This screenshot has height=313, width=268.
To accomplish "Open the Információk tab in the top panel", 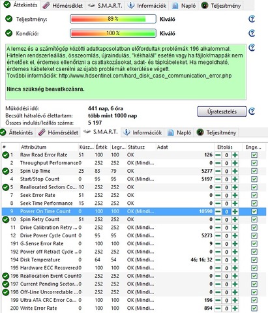I will click(147, 5).
